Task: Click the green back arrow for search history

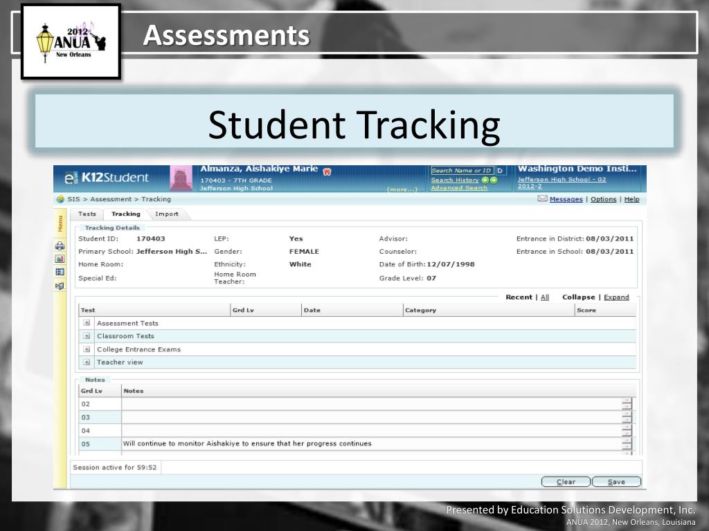Action: click(x=485, y=180)
